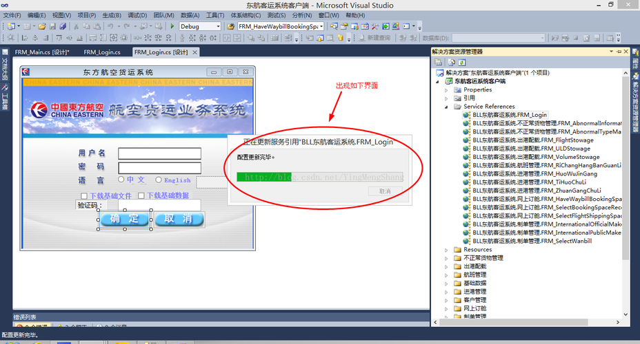Screen dimensions: 640x344
Task: Click the 密码 password input field
Action: (159, 168)
